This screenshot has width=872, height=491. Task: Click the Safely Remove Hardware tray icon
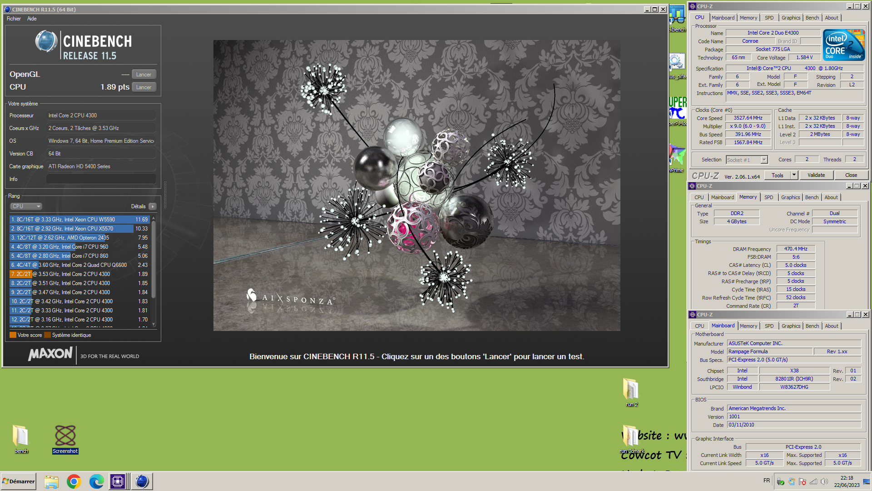coord(781,481)
